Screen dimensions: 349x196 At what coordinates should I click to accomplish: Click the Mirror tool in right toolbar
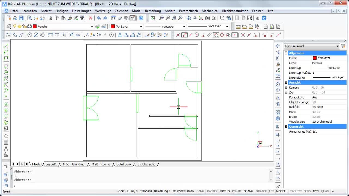[x=278, y=98]
